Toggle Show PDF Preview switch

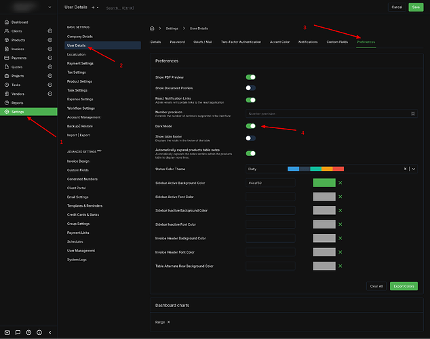click(251, 77)
